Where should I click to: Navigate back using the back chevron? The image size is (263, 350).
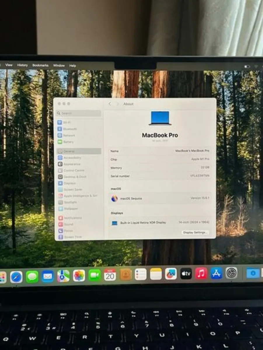tap(110, 104)
